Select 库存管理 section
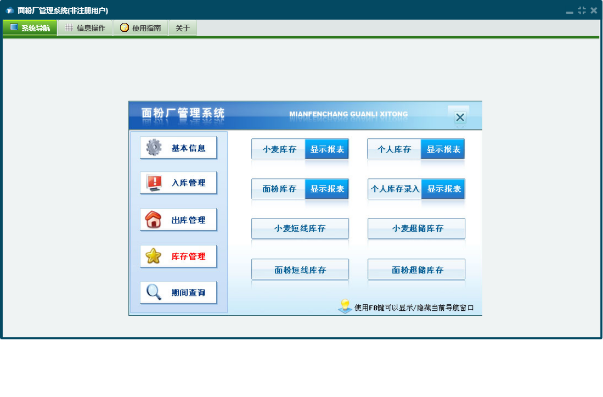 point(178,256)
